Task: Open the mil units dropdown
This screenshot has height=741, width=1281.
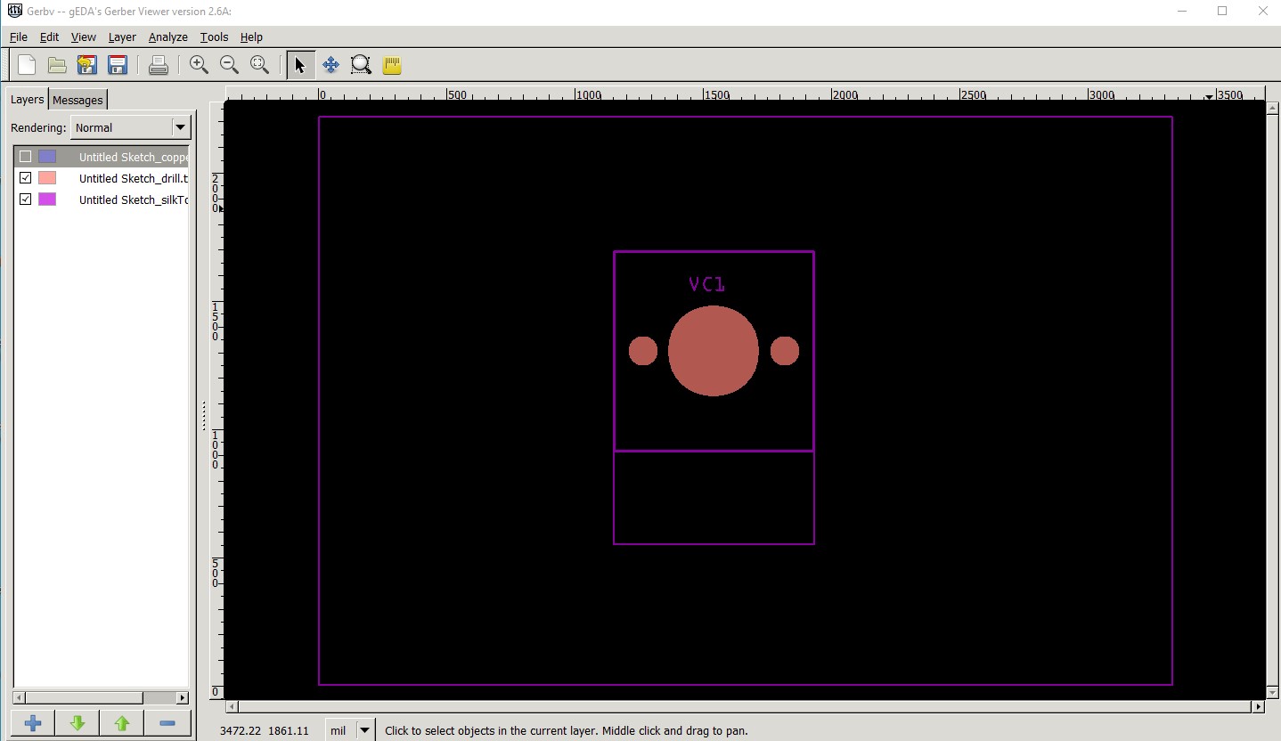Action: 364,730
